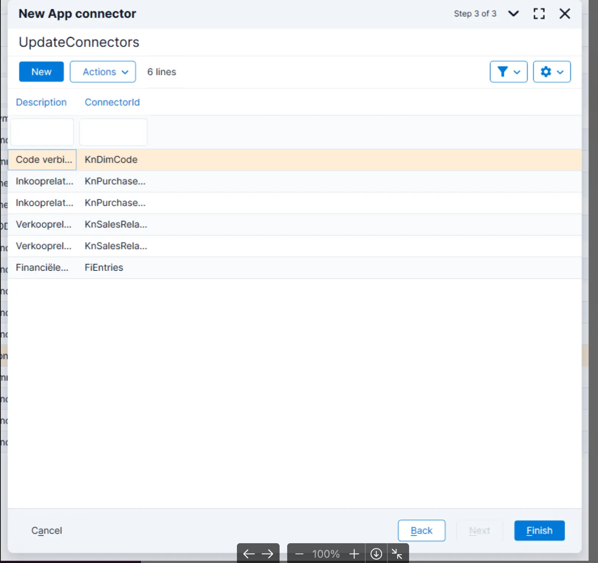Sort by the Description column header

click(41, 102)
